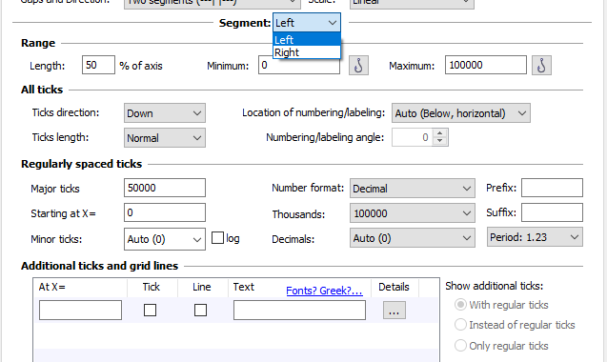Check the Tick checkbox in additional ticks row
Screen dimensions: 607x362
coord(150,311)
